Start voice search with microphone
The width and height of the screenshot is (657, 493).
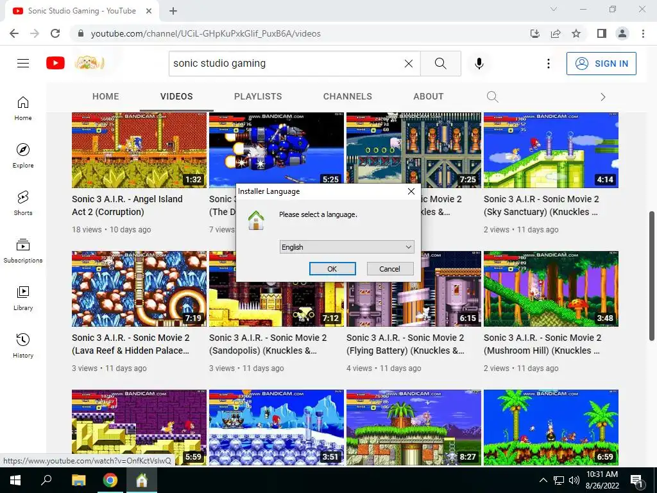click(x=479, y=64)
